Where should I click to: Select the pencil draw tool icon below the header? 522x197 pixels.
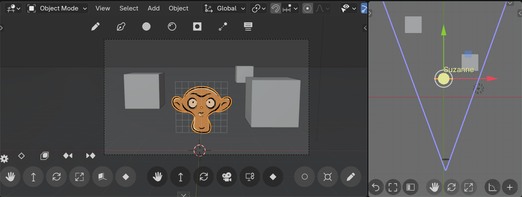[x=95, y=27]
